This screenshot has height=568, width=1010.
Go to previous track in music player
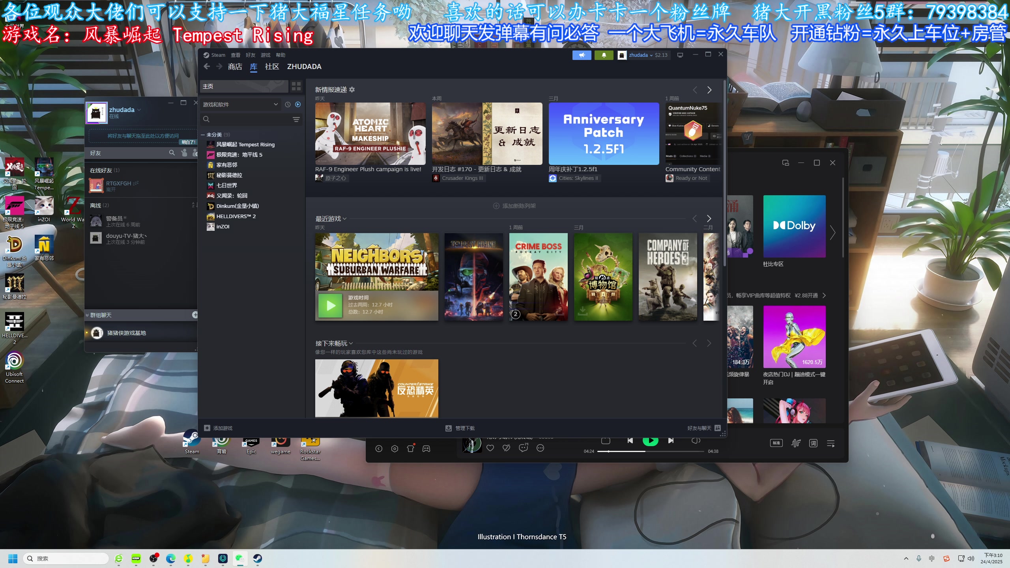[x=630, y=441]
